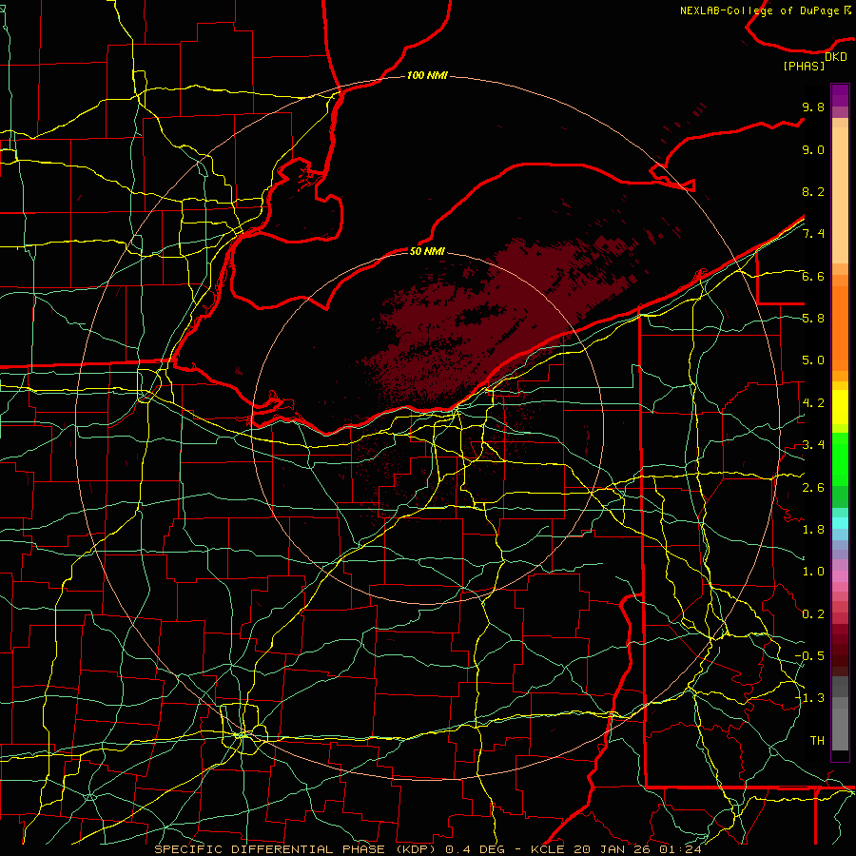Select the 1.8 legend value
This screenshot has height=856, width=856.
point(813,530)
